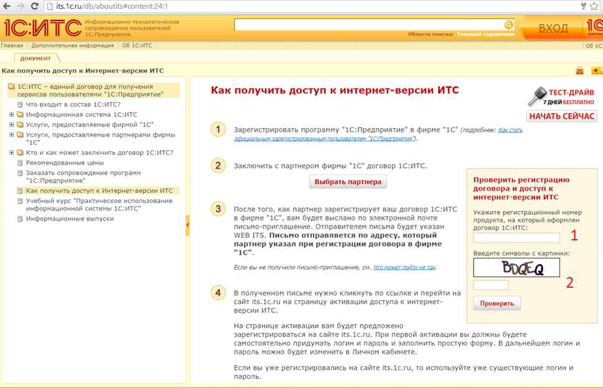Viewport: 603px width, 388px height.
Task: Click the search magnifier icon
Action: tap(508, 25)
